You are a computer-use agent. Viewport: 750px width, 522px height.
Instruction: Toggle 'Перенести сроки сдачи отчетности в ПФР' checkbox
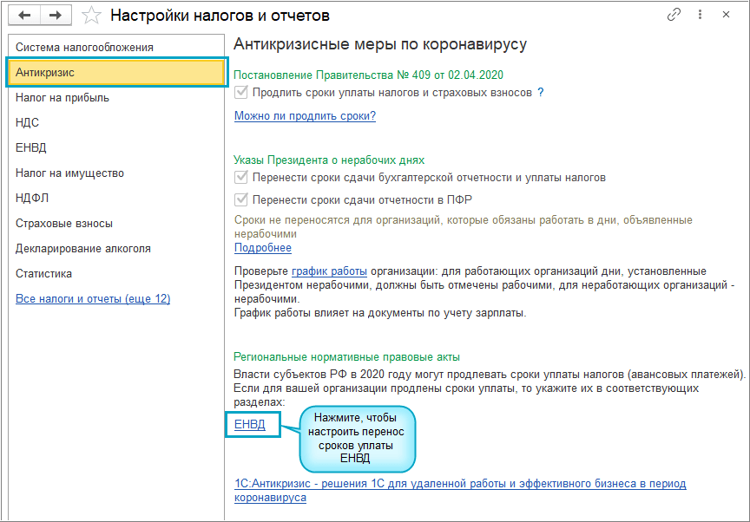[241, 200]
